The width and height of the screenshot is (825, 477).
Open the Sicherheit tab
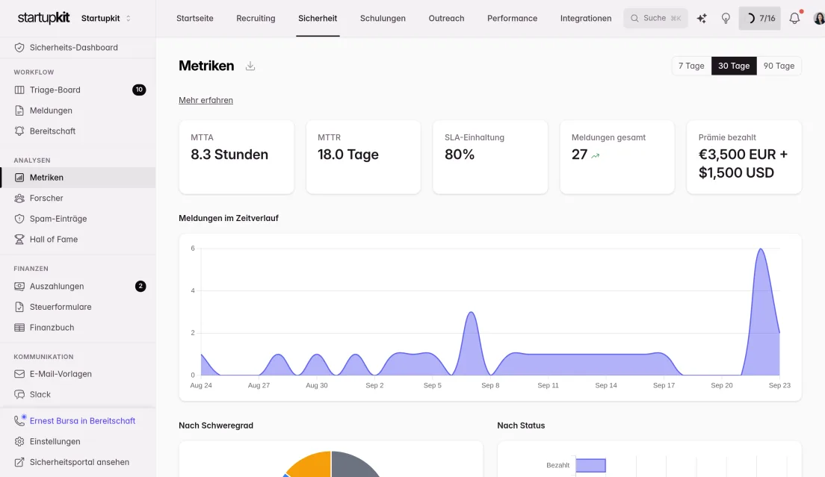point(318,19)
